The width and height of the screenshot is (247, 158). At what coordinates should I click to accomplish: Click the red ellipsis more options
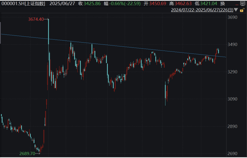(x=237, y=5)
